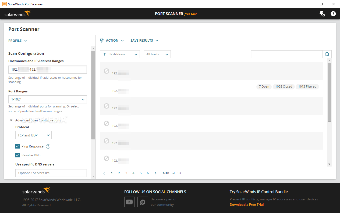
Task: Click the 'Use specific DNS servers' label
Action: [35, 164]
